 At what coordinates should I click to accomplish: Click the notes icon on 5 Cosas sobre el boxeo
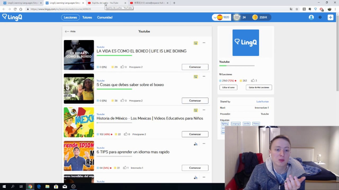(x=195, y=77)
